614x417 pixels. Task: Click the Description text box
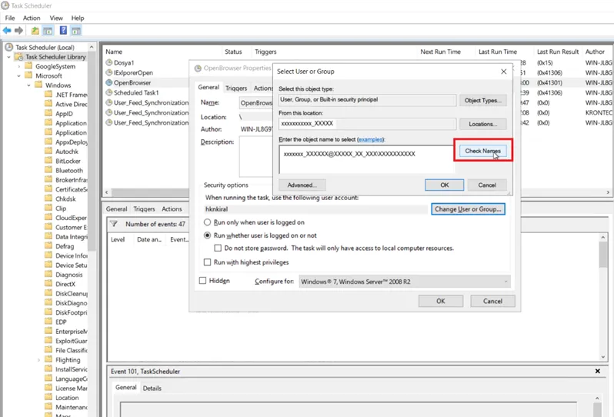click(255, 157)
